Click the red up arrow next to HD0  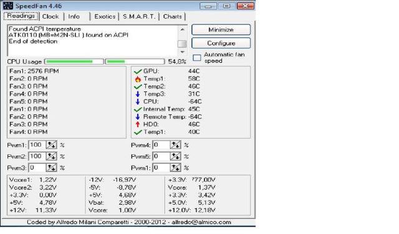click(138, 124)
